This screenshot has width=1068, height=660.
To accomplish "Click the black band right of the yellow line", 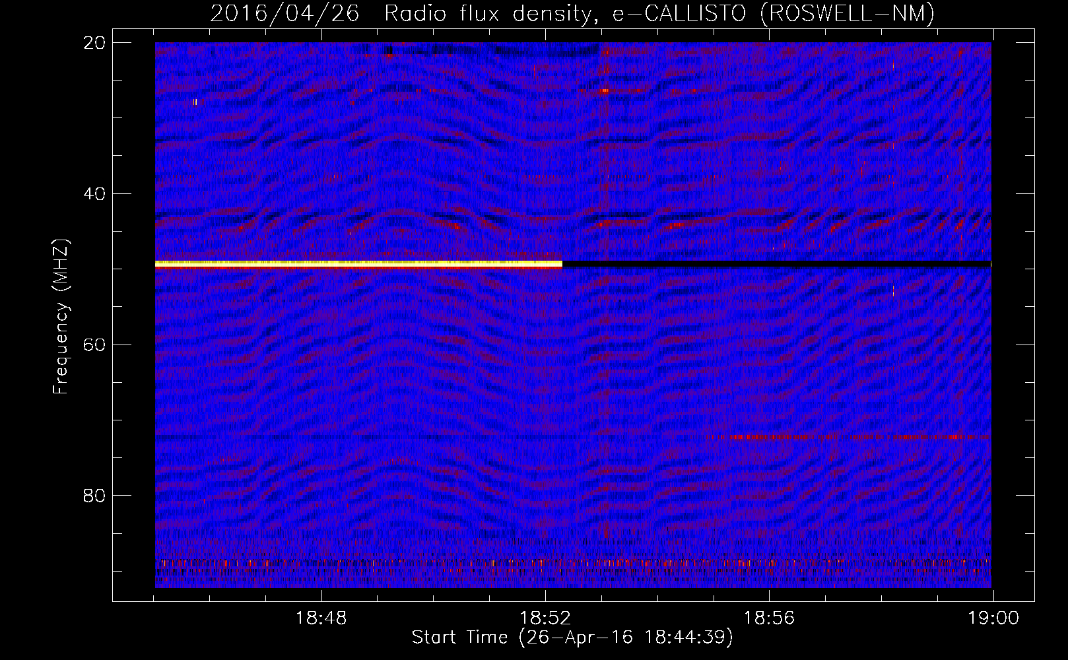I will 777,264.
